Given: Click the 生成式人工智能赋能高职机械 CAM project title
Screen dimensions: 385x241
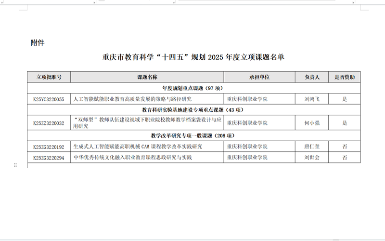Looking at the screenshot, I should click(137, 147).
